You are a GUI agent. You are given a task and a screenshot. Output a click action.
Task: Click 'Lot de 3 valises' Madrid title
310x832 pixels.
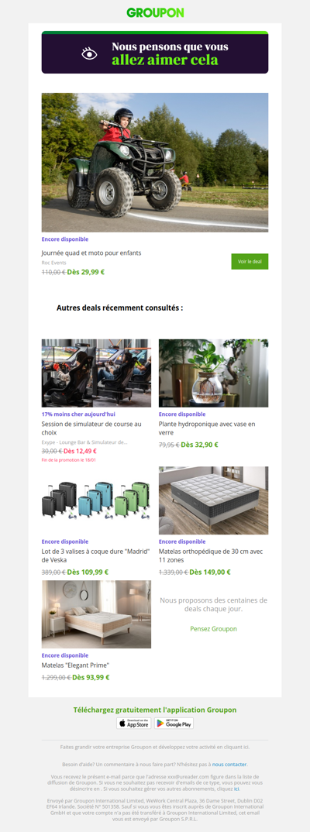coord(95,555)
